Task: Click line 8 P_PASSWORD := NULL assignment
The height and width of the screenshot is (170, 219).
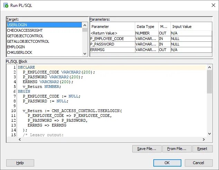Action: click(x=46, y=101)
